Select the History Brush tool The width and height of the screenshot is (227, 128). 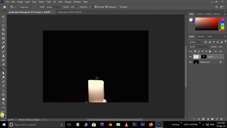pyautogui.click(x=3, y=60)
